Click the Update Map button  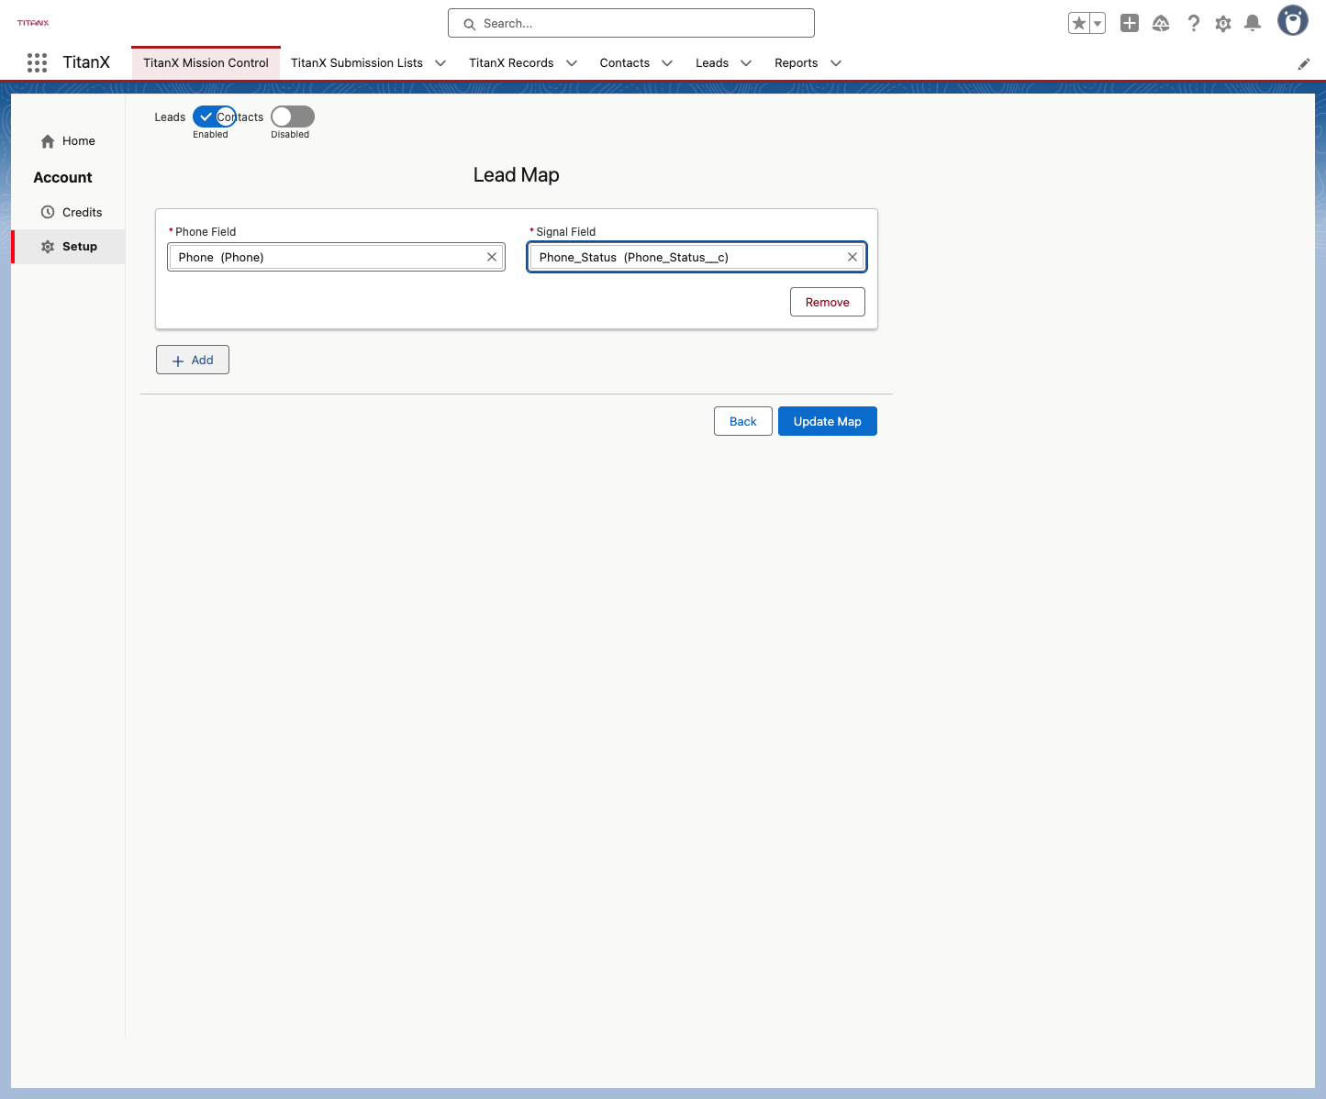[828, 421]
